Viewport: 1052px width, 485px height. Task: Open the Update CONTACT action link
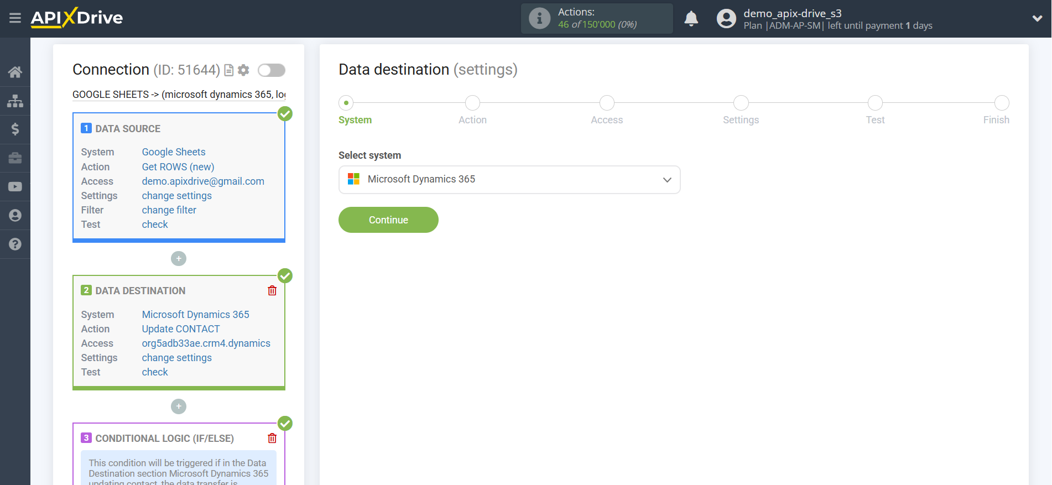click(181, 329)
